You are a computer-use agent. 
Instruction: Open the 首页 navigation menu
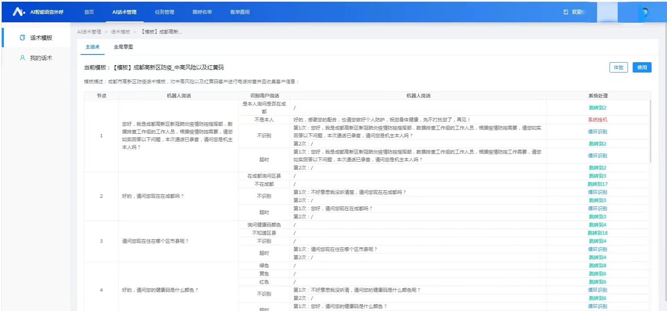click(89, 12)
